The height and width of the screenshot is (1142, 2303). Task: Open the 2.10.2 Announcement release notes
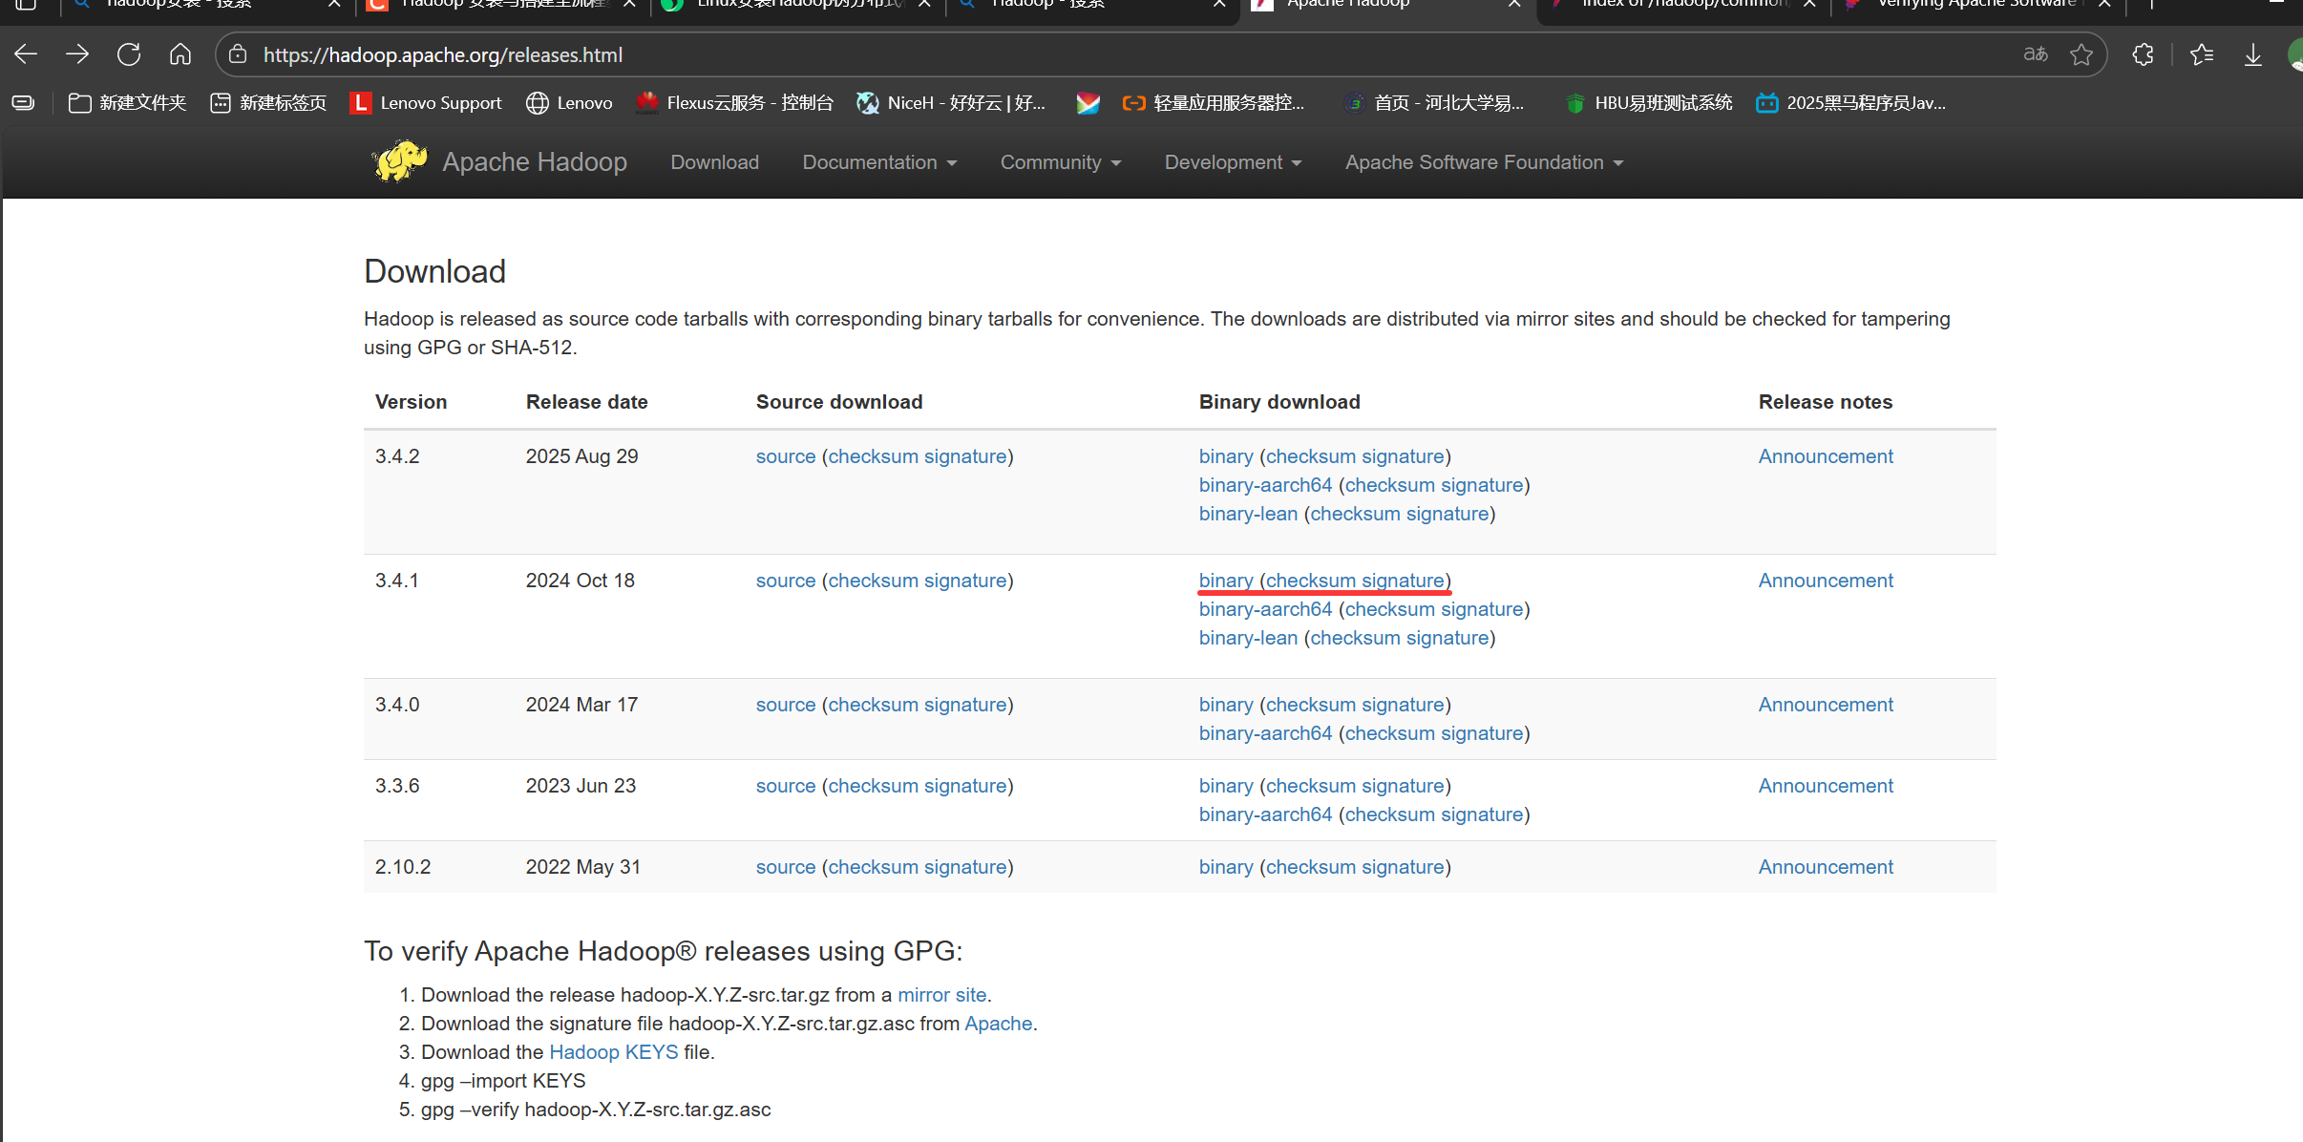(1826, 867)
